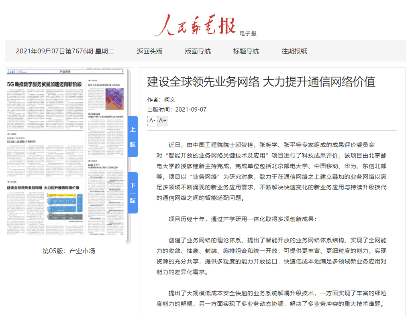Click the 电子报 label beside logo
Screen dimensions: 412x317
click(x=248, y=33)
